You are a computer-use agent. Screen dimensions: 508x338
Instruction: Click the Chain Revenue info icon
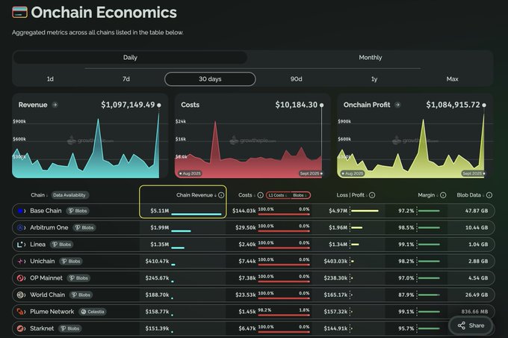pos(221,195)
